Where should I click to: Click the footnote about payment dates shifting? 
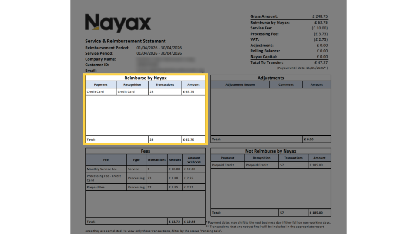tap(268, 223)
